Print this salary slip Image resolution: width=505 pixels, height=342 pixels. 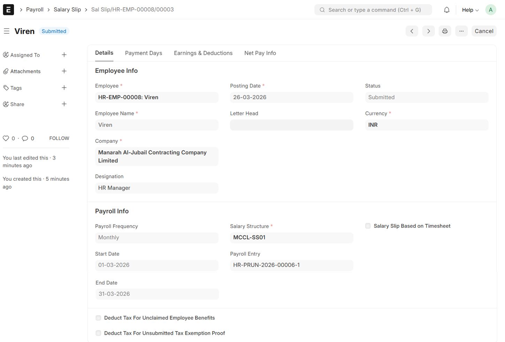click(445, 31)
